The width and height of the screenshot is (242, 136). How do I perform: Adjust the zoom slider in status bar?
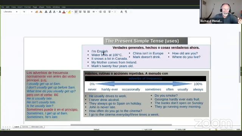(x=226, y=130)
